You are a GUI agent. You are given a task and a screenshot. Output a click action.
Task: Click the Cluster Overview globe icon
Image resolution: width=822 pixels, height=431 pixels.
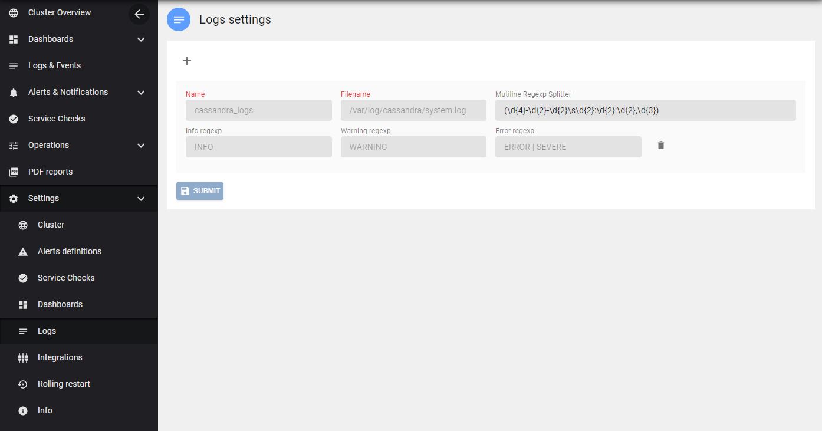click(x=14, y=12)
